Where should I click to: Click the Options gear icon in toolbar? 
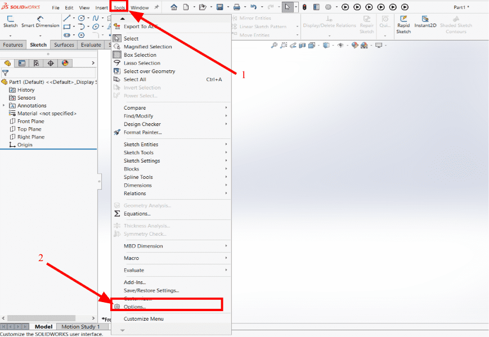329,7
